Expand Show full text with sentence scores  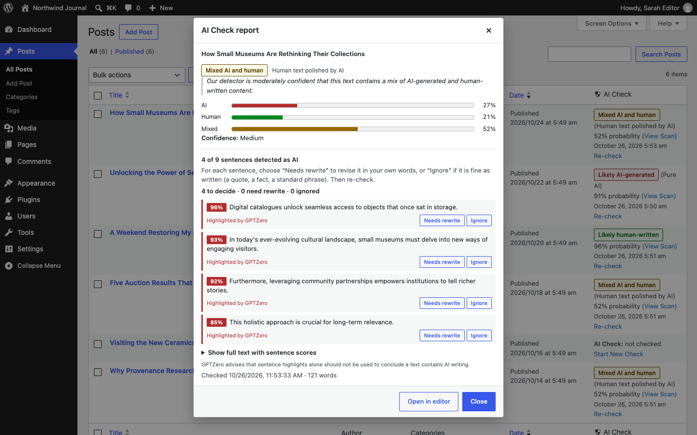click(x=259, y=353)
